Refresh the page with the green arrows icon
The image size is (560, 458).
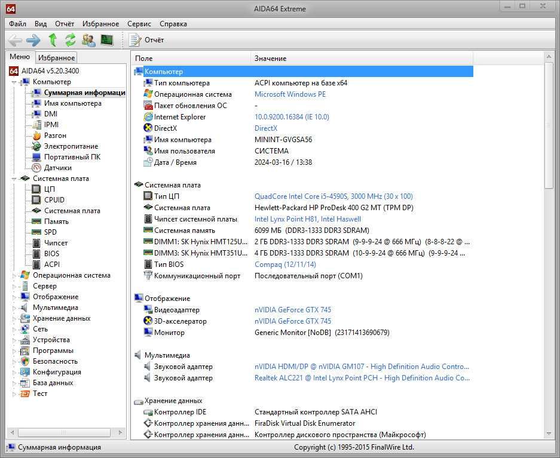coord(71,40)
